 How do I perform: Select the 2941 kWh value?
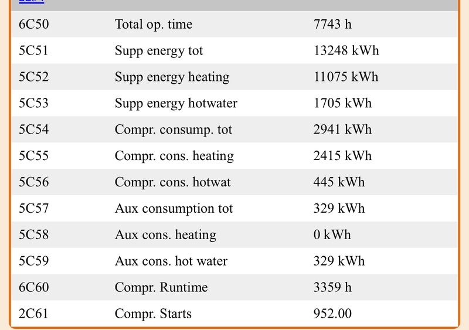tap(342, 130)
